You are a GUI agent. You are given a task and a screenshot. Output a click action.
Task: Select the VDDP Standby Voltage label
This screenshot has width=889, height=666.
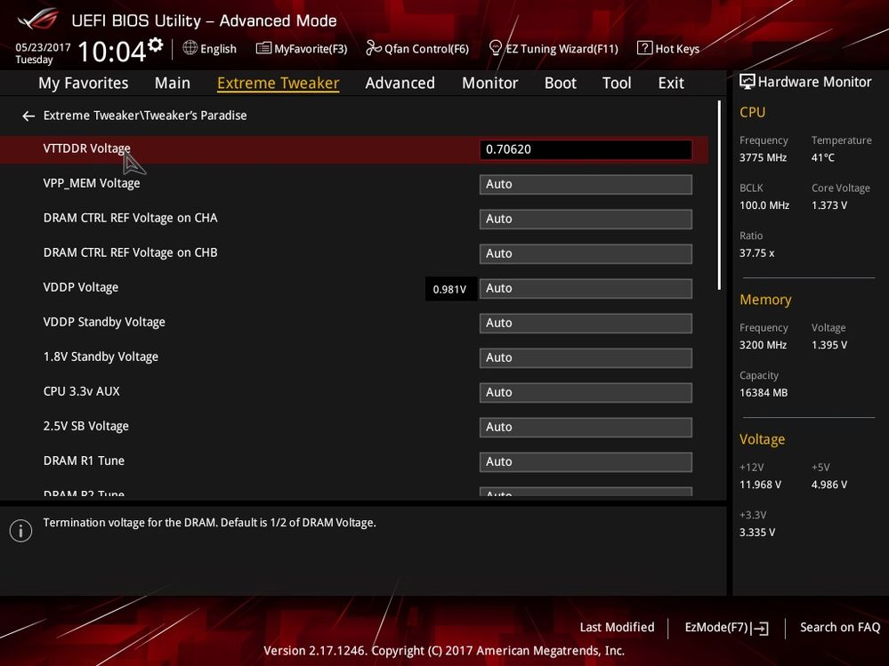pos(104,322)
